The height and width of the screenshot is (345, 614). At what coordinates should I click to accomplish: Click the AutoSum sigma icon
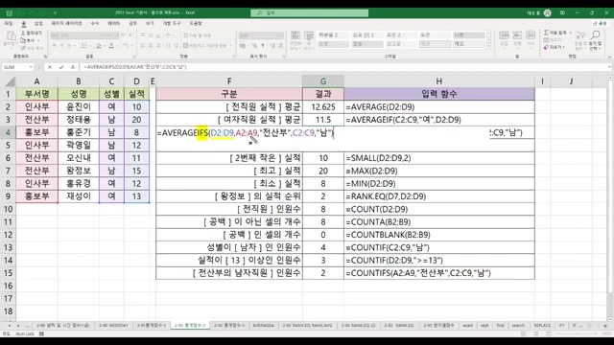[546, 33]
